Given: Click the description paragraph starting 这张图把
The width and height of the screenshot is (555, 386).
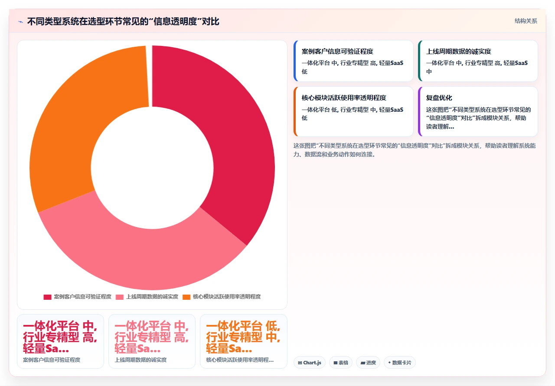Looking at the screenshot, I should [x=415, y=150].
